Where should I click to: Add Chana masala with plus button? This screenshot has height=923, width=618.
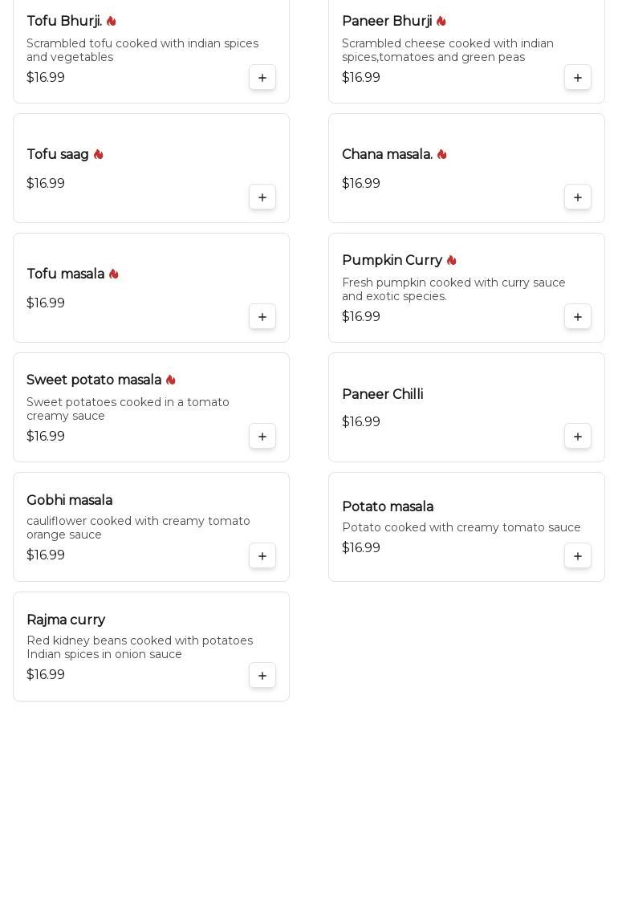coord(578,197)
